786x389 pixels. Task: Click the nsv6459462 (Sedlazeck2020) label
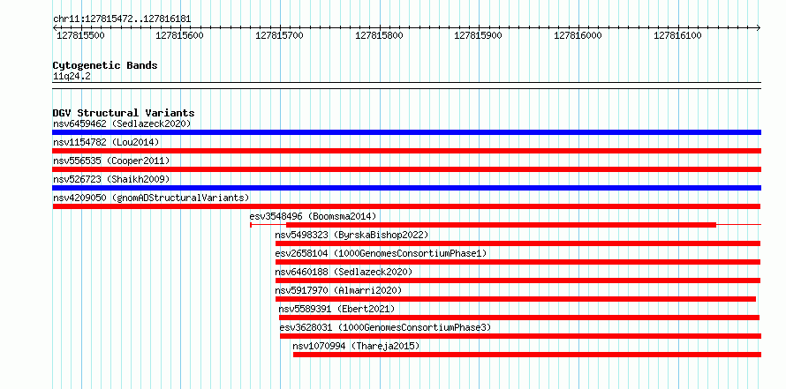point(122,123)
